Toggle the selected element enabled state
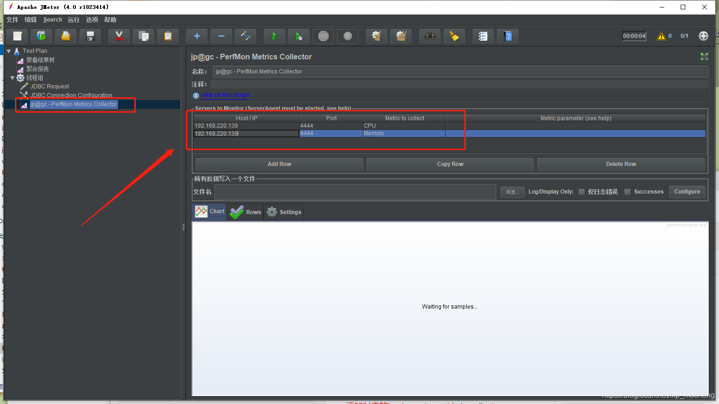 [245, 36]
